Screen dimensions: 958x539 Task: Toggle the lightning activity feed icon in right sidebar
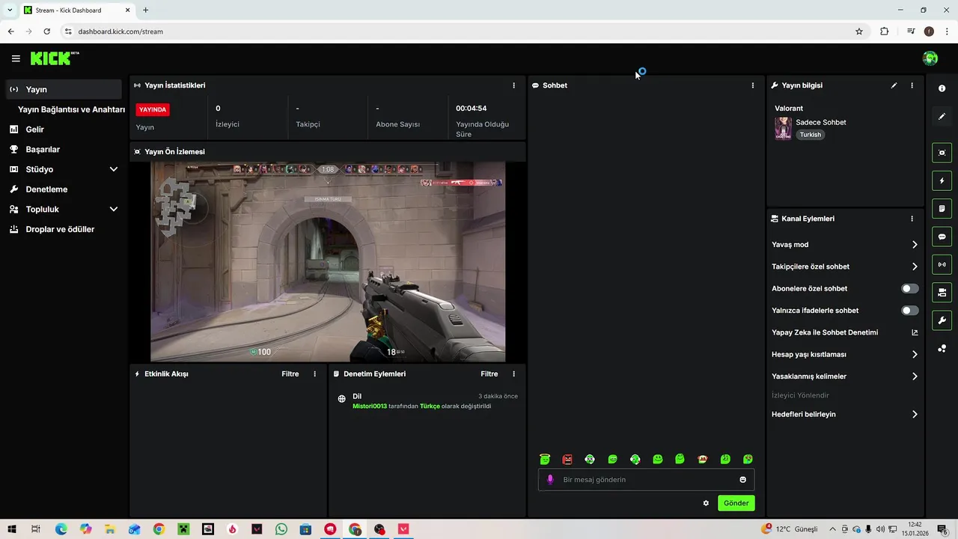pos(942,180)
